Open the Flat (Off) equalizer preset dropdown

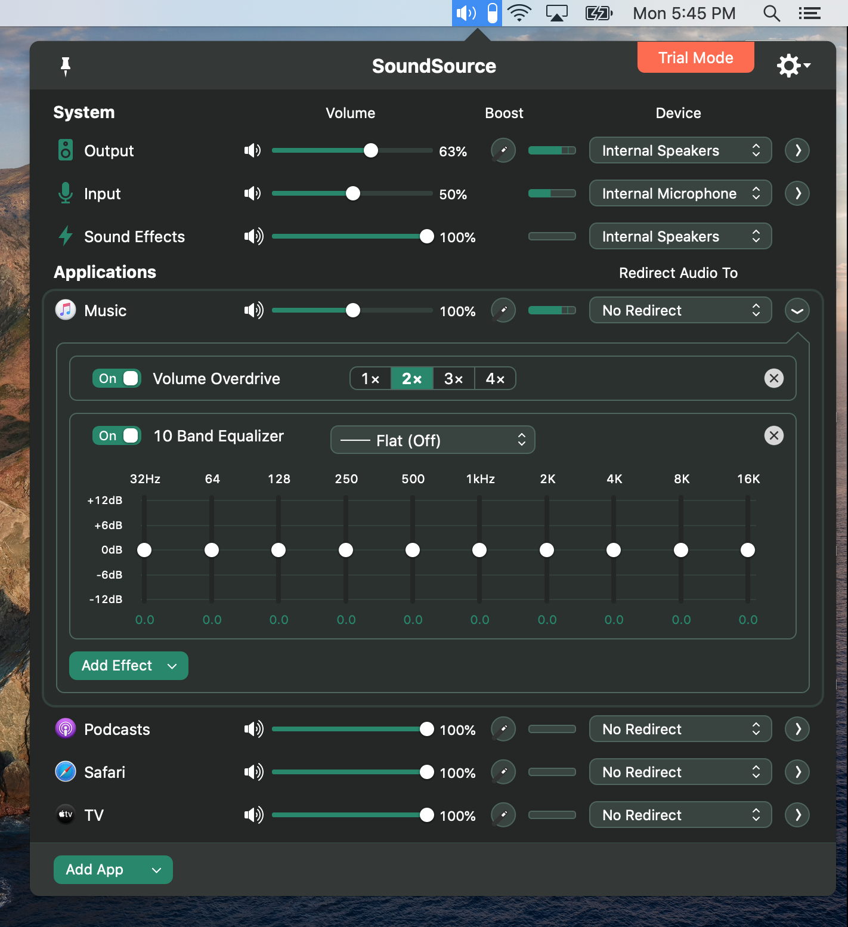433,440
